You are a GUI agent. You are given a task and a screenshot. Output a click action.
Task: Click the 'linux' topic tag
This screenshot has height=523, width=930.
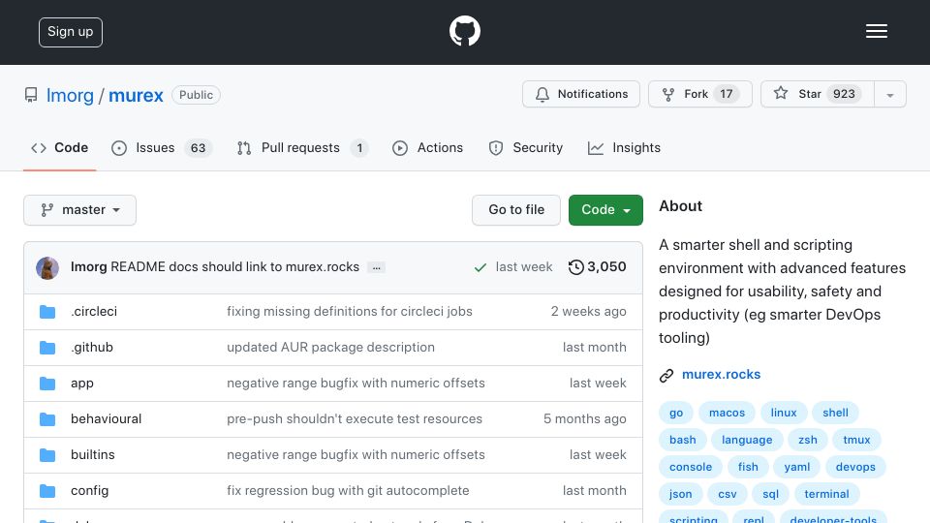(x=784, y=413)
